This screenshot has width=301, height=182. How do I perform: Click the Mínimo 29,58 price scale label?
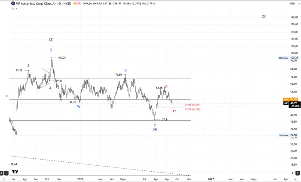click(x=288, y=135)
